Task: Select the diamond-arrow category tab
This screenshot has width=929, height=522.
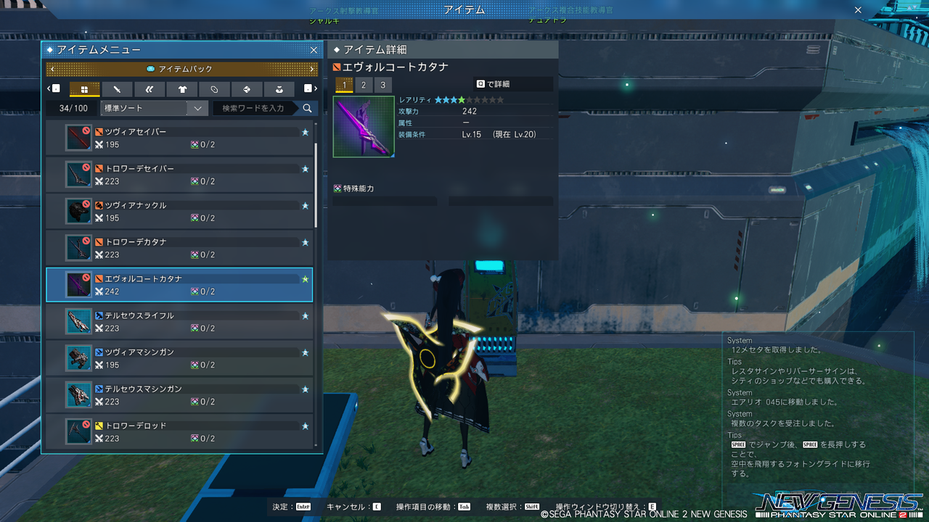Action: point(247,89)
